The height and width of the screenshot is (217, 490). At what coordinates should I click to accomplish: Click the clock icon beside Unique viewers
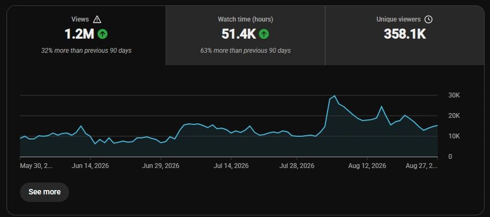point(428,19)
